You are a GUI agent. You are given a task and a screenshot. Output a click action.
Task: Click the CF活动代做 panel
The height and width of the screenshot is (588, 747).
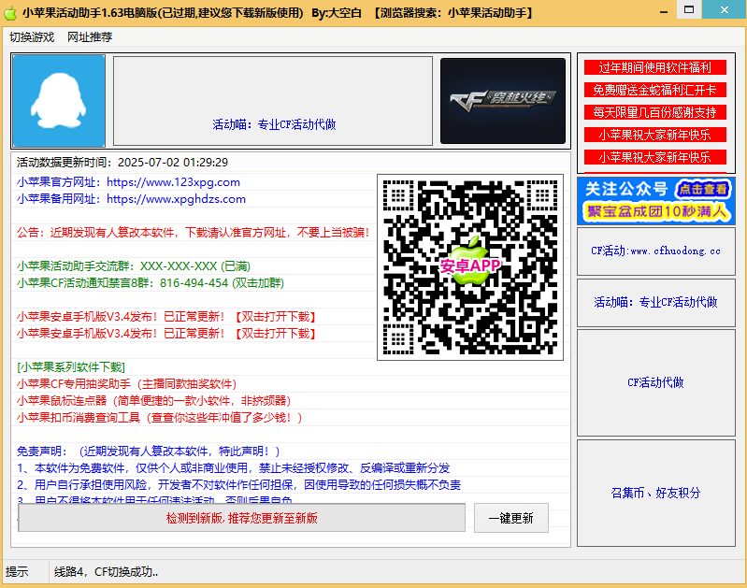pos(656,382)
